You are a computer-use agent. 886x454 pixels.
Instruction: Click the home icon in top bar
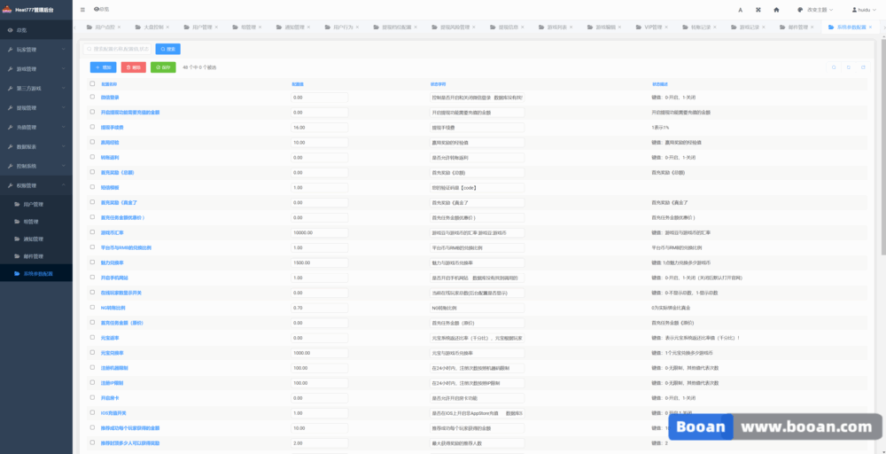pyautogui.click(x=776, y=9)
